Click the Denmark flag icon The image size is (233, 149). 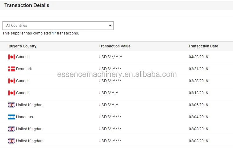(x=12, y=69)
